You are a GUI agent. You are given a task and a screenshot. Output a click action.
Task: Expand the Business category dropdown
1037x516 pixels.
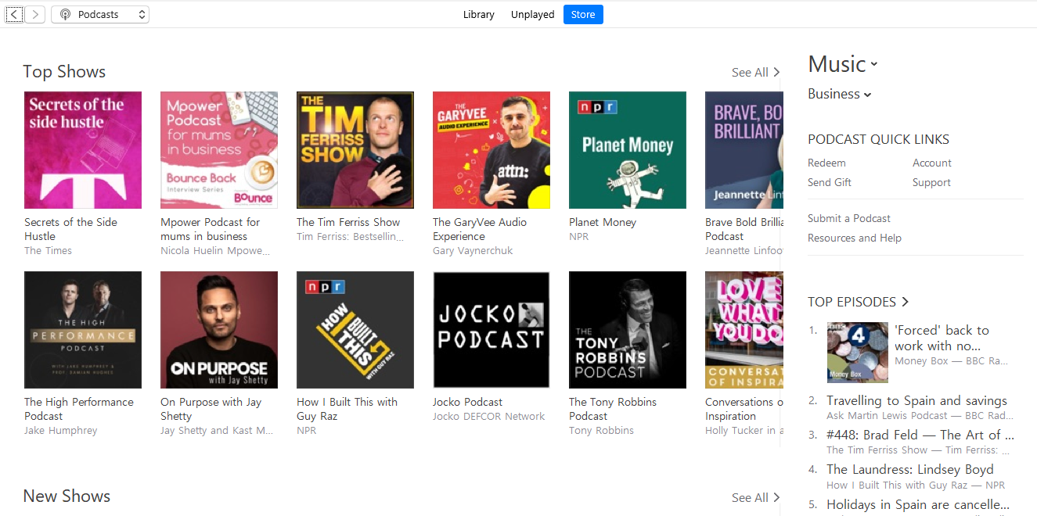[x=840, y=94]
